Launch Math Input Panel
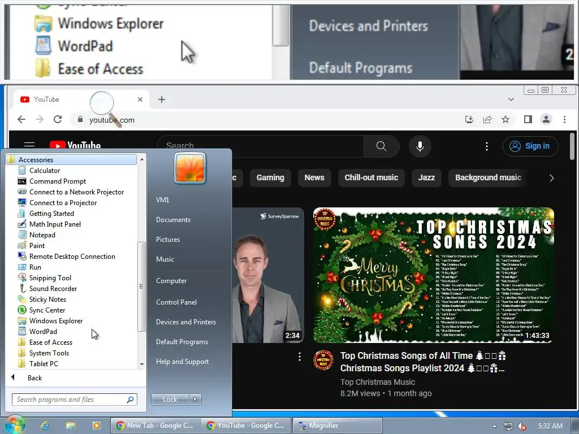 55,224
